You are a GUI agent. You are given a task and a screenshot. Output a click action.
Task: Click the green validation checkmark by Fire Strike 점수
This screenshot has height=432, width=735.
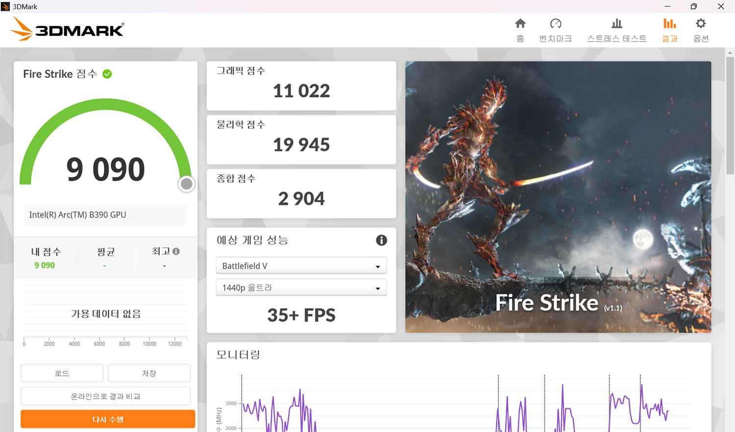click(107, 74)
